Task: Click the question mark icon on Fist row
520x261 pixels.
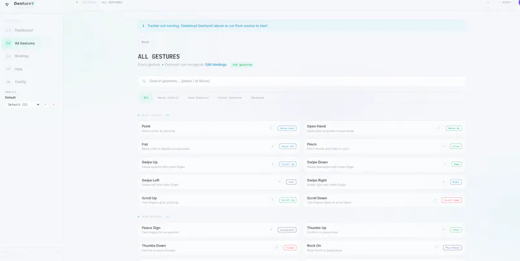Action: (272, 146)
